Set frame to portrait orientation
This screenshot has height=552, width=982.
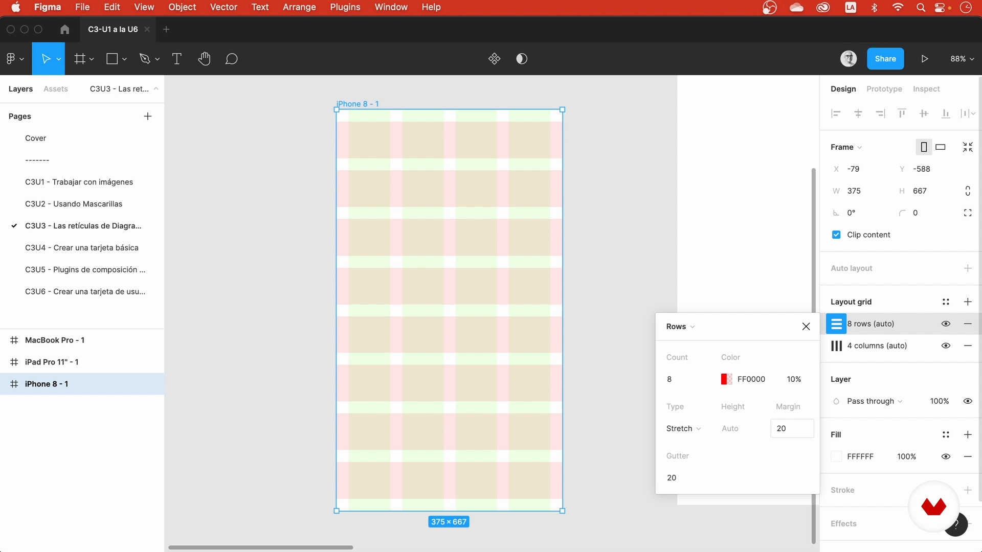coord(924,147)
